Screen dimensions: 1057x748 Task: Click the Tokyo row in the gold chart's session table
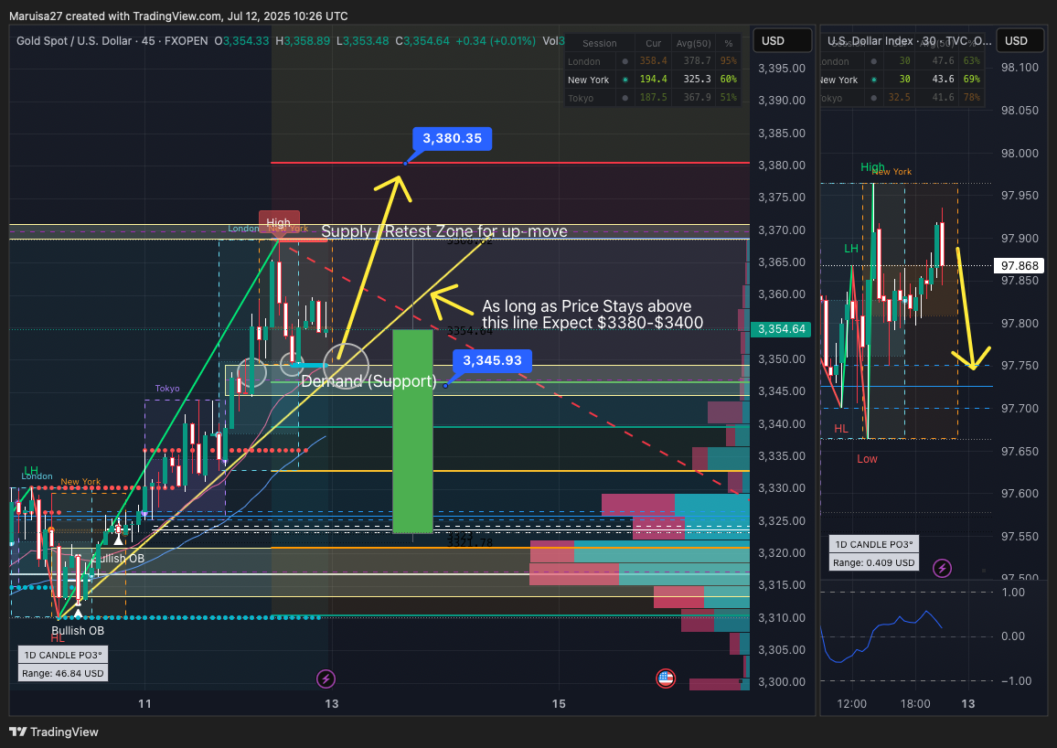point(653,99)
